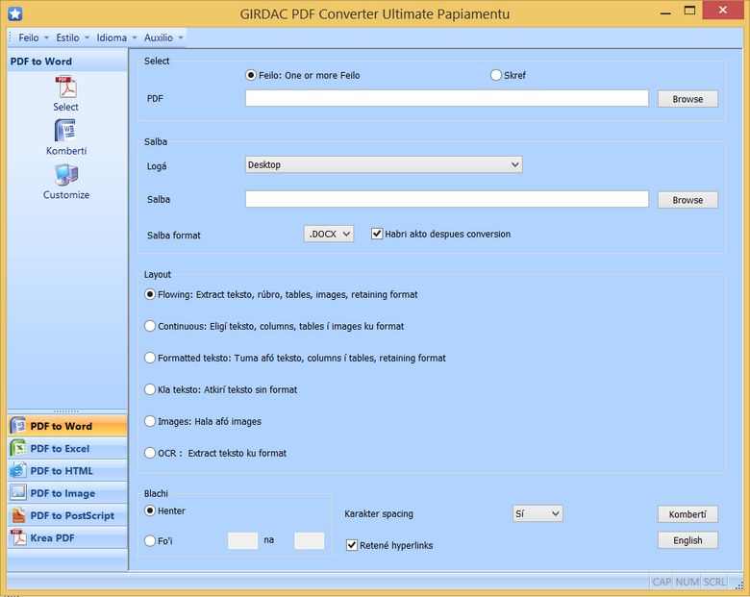Image resolution: width=750 pixels, height=597 pixels.
Task: Click the PDF to PostScript panel icon
Action: click(x=18, y=515)
